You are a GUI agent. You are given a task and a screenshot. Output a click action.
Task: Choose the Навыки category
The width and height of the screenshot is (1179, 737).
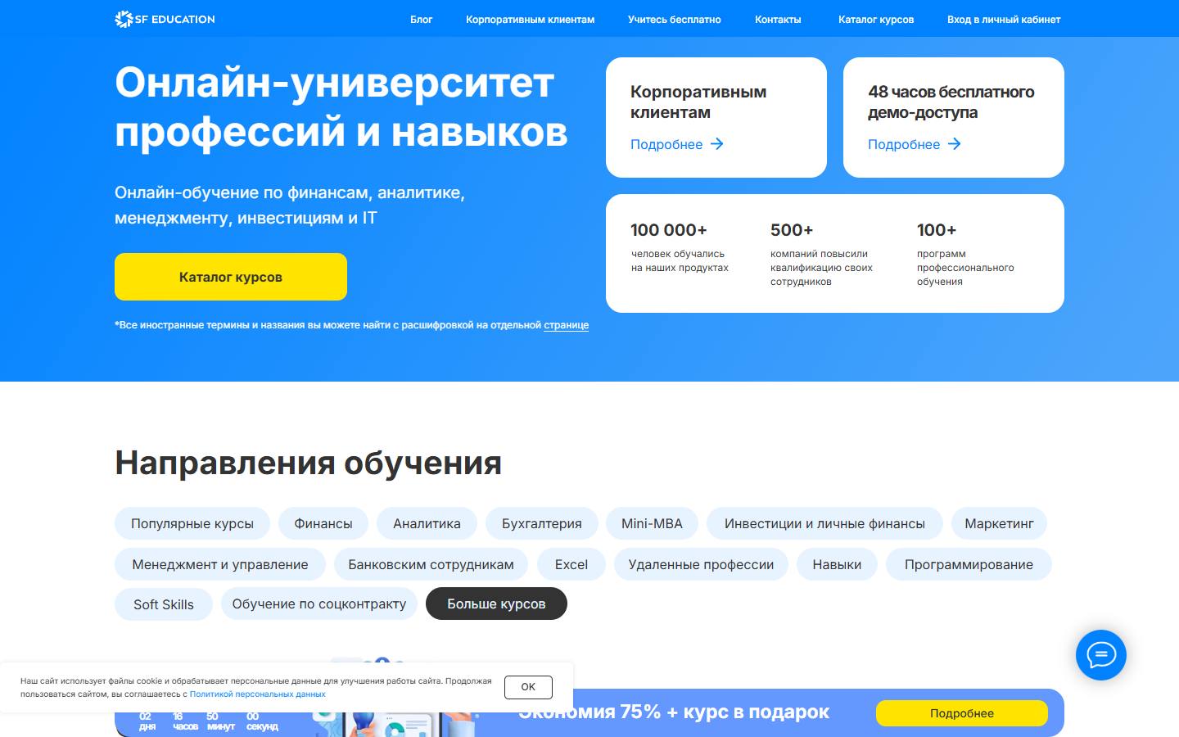coord(837,564)
